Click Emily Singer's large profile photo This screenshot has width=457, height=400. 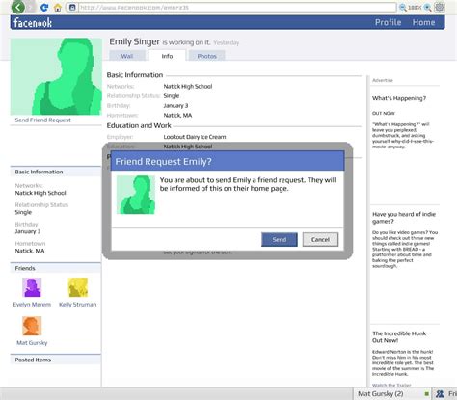[x=56, y=76]
